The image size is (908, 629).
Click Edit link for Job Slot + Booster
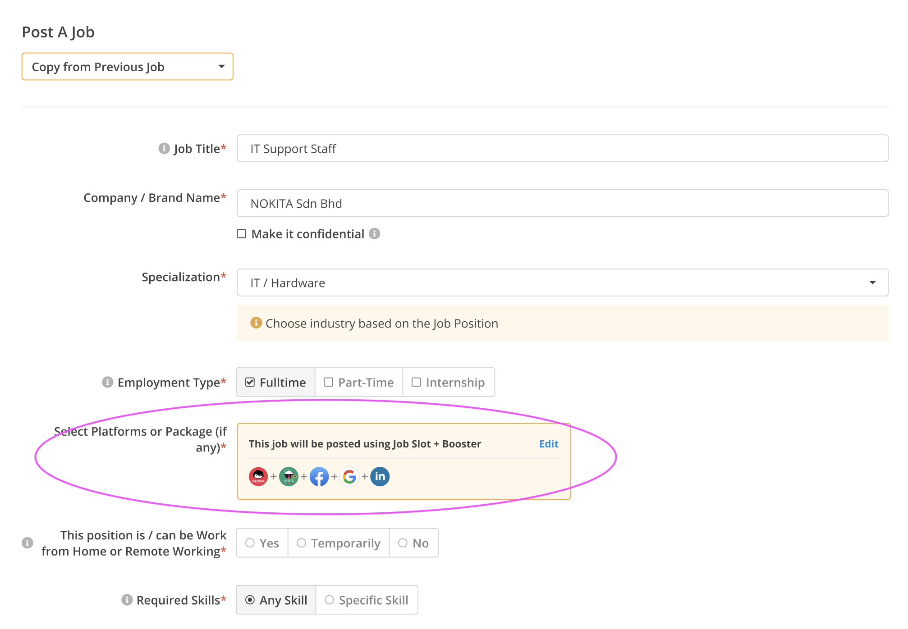tap(549, 444)
